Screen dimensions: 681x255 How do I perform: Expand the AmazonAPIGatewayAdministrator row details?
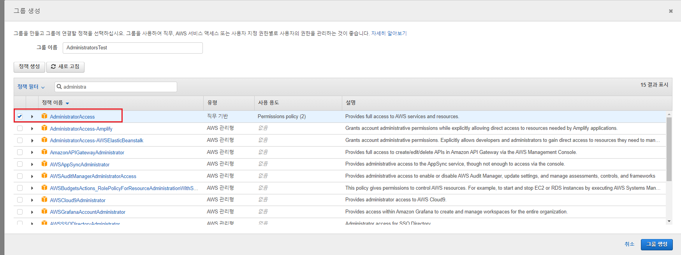coord(32,152)
